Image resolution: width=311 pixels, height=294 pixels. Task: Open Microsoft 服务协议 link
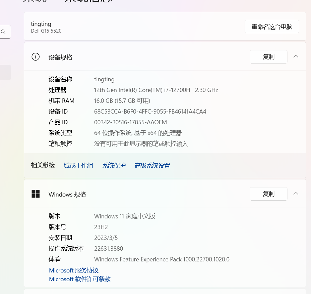(74, 270)
